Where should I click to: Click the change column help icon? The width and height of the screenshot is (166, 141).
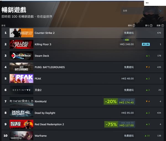point(151,26)
